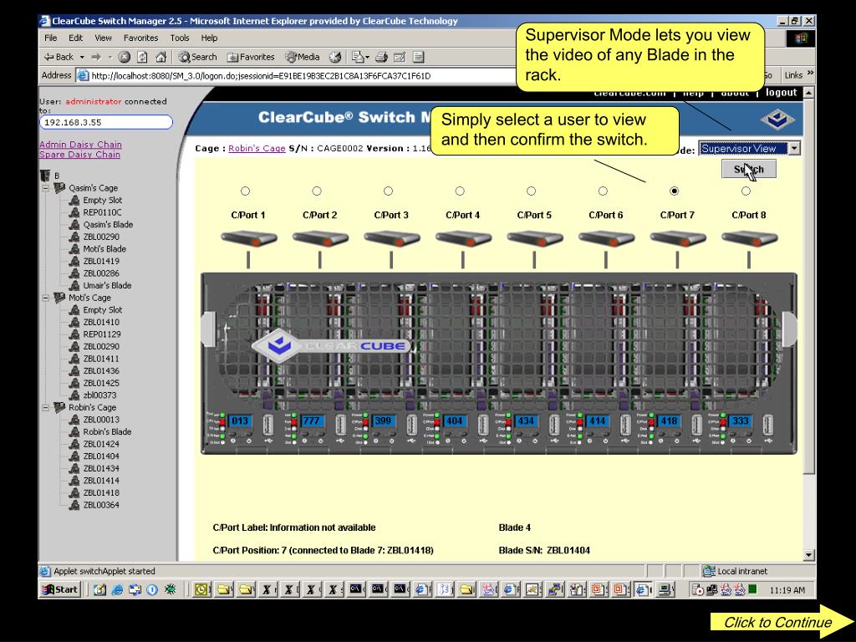Viewport: 856px width, 642px height.
Task: Click the blade icon beside ZBL01419
Action: click(74, 261)
